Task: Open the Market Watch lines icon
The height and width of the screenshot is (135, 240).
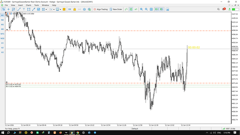Action: click(x=13, y=9)
